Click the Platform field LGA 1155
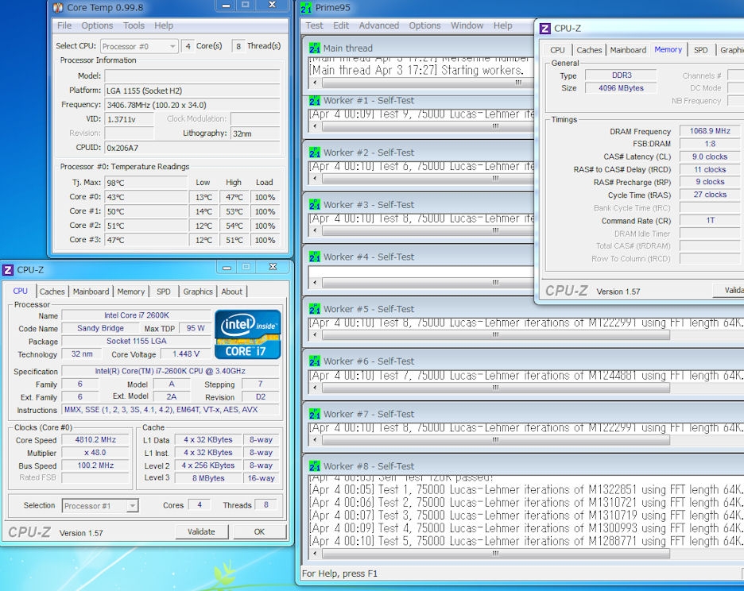744x591 pixels. point(192,91)
